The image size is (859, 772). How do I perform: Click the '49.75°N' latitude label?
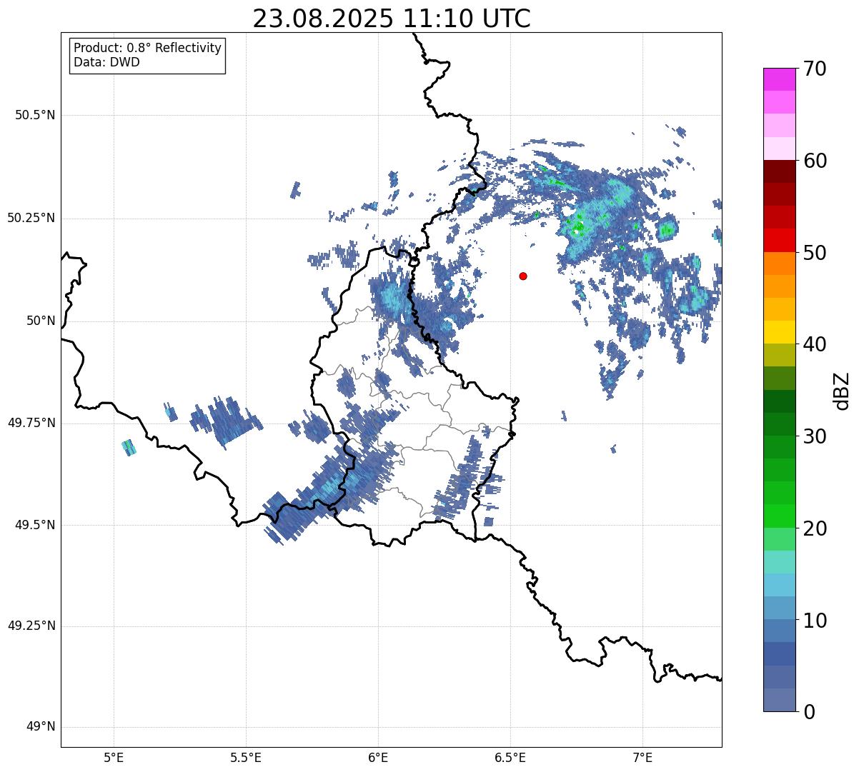(31, 423)
